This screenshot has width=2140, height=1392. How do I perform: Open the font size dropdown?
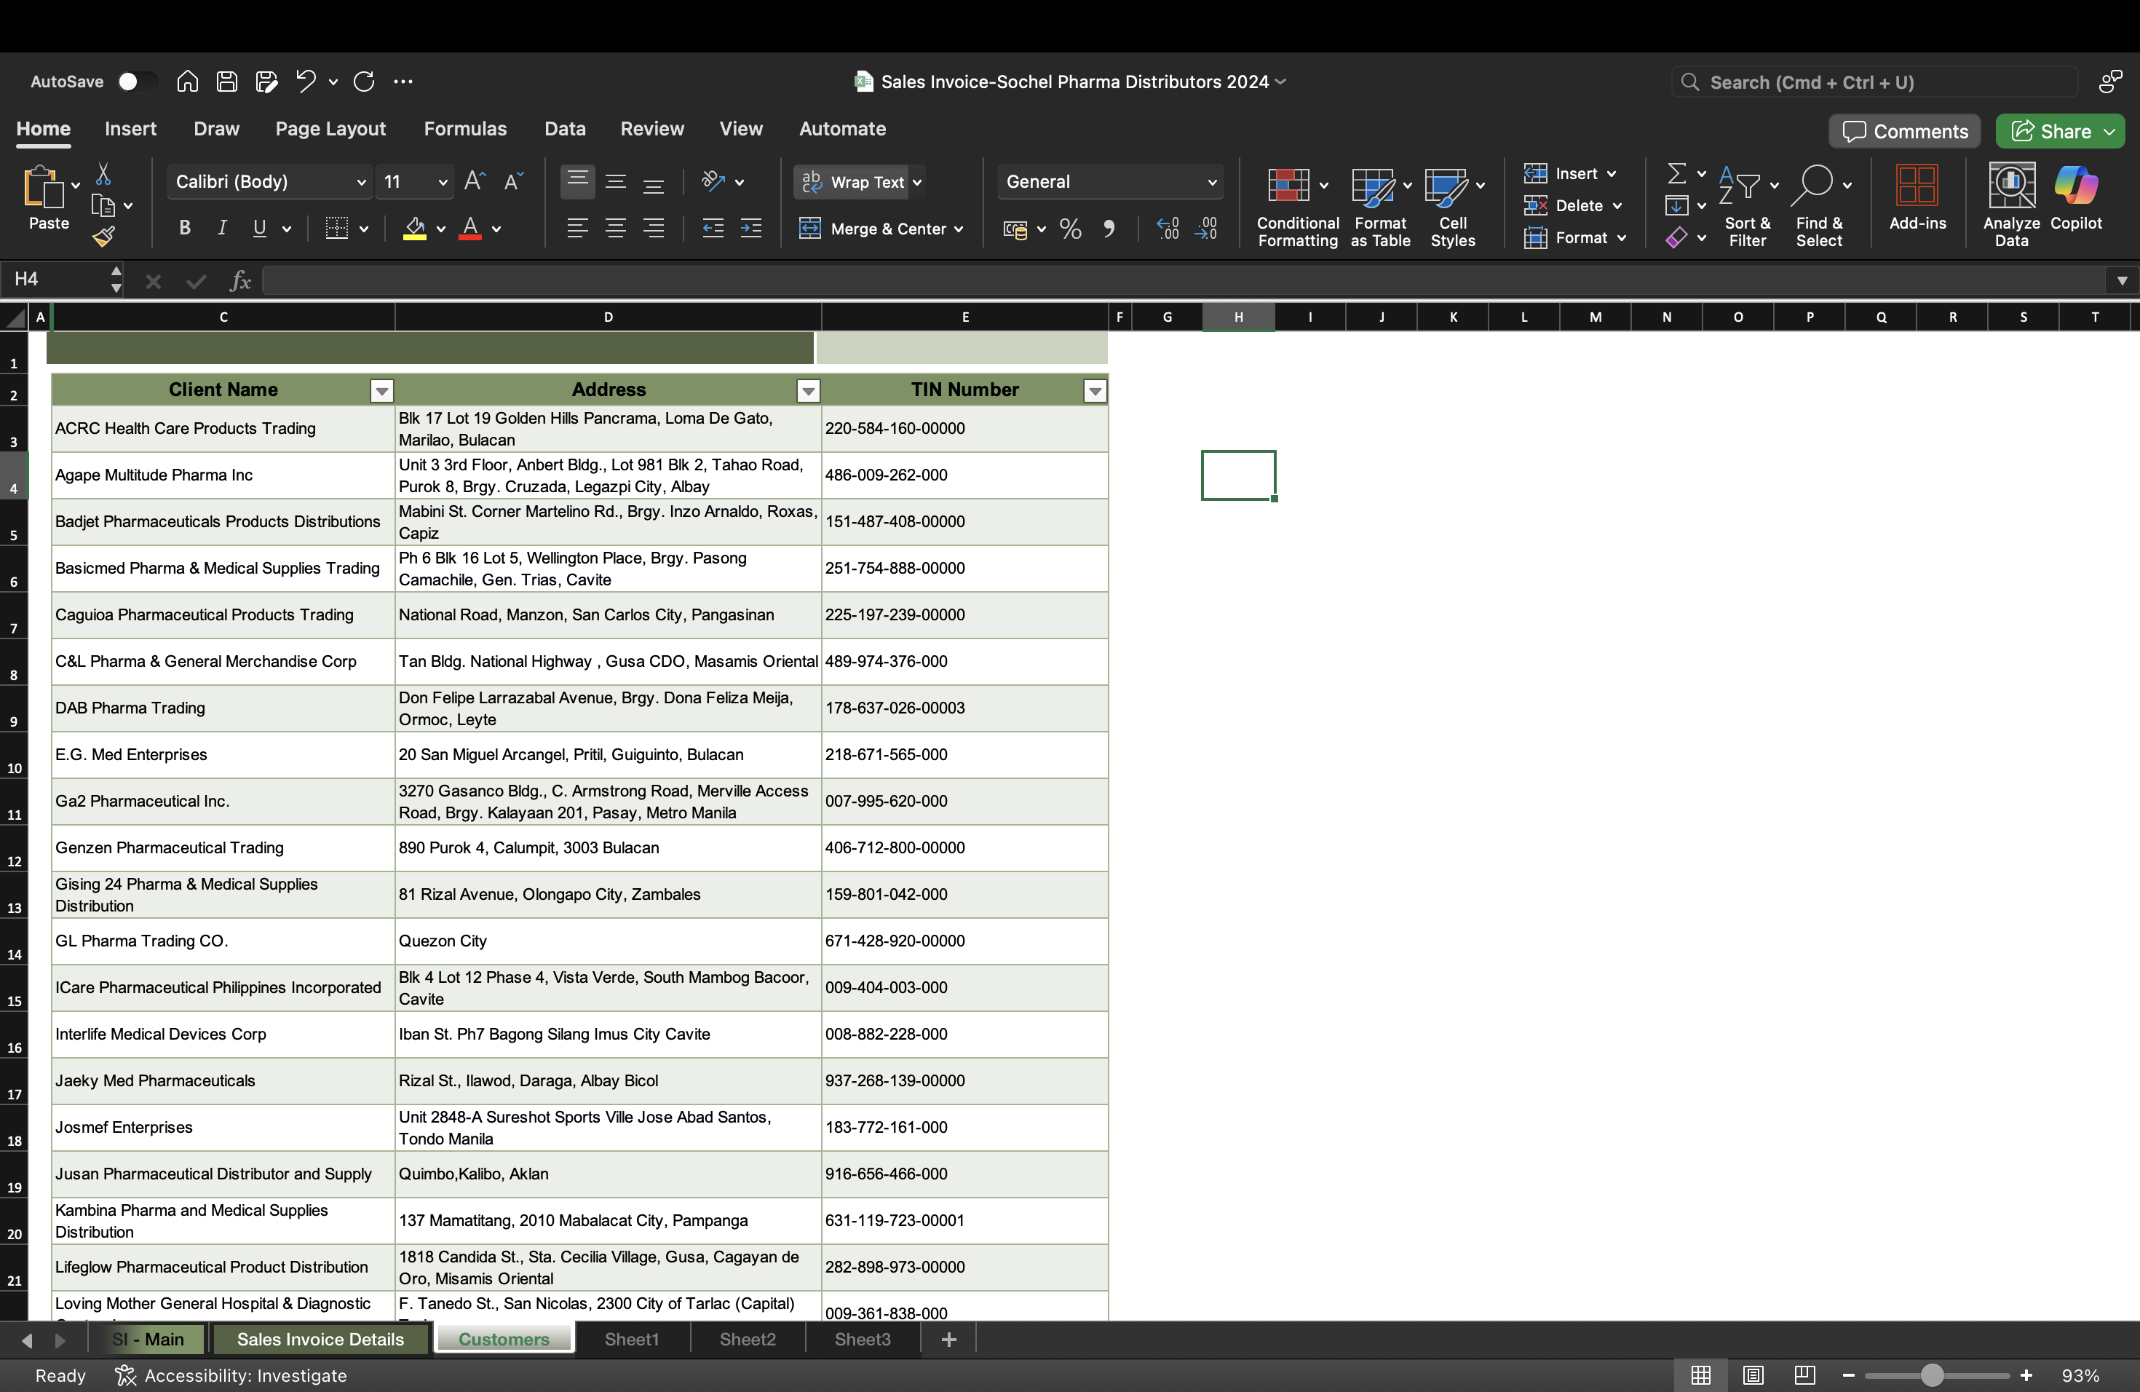[x=443, y=183]
